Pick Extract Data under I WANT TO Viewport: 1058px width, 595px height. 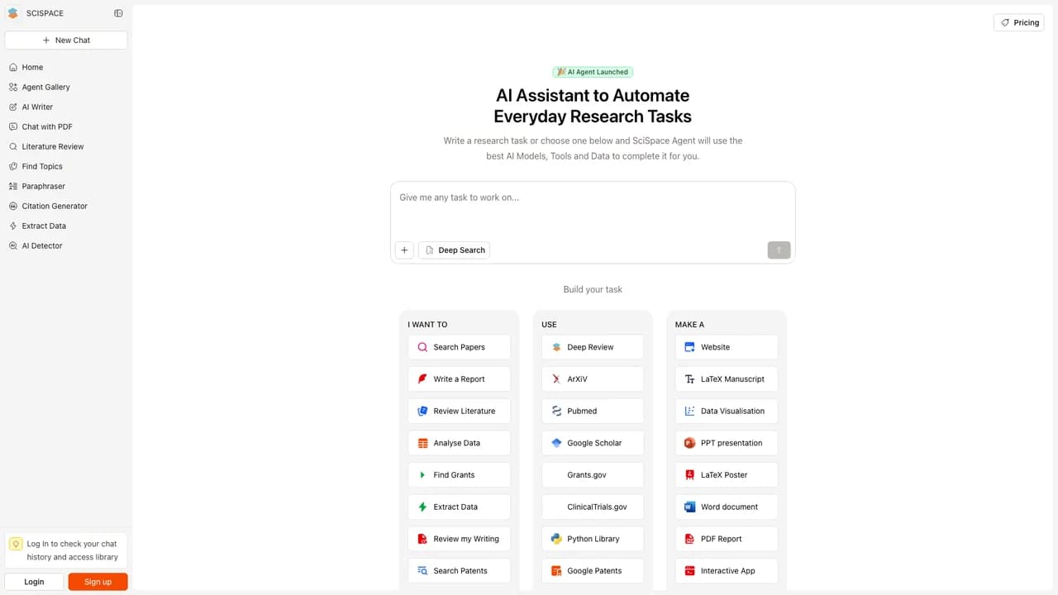click(x=459, y=507)
